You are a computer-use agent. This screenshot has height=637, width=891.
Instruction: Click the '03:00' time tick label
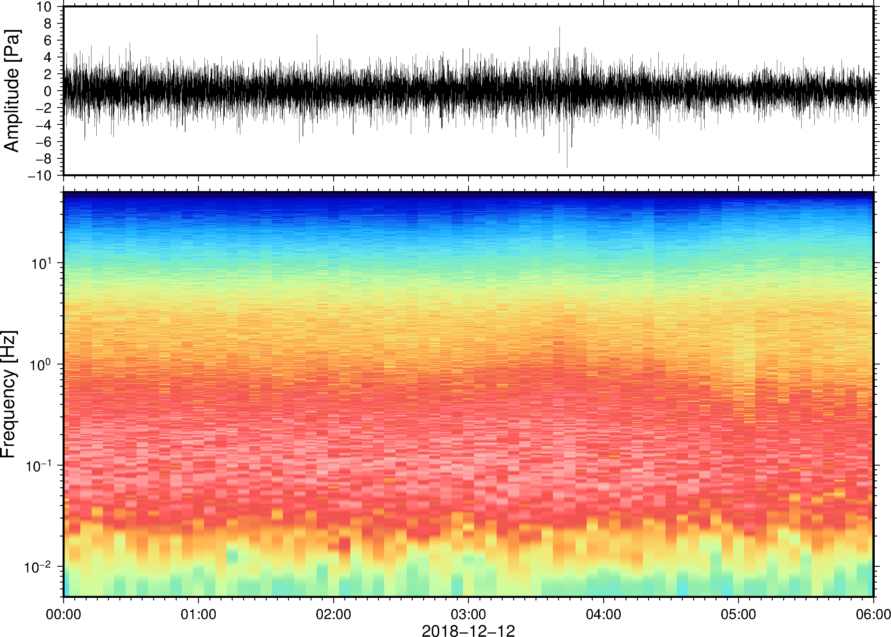[x=468, y=614]
